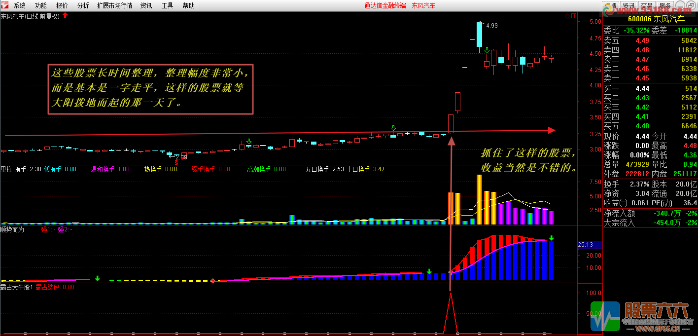Click the red split-panel icon above price axis
Viewport: 698px width, 336px height.
pyautogui.click(x=574, y=16)
